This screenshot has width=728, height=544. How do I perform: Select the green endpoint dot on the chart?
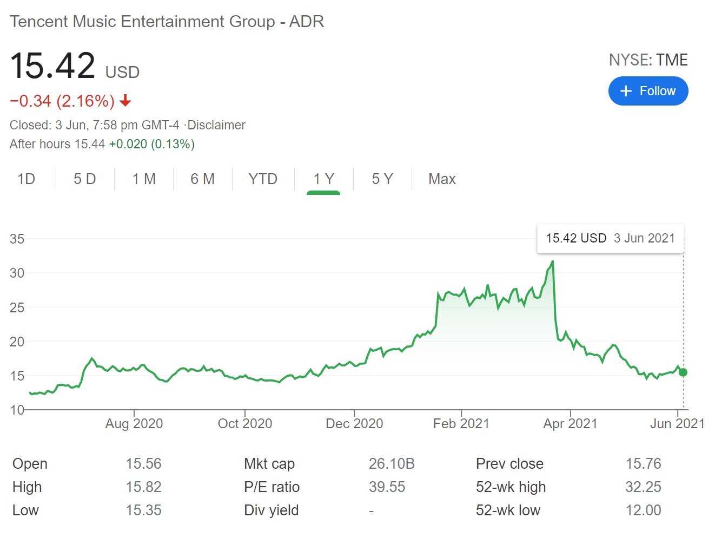(683, 372)
